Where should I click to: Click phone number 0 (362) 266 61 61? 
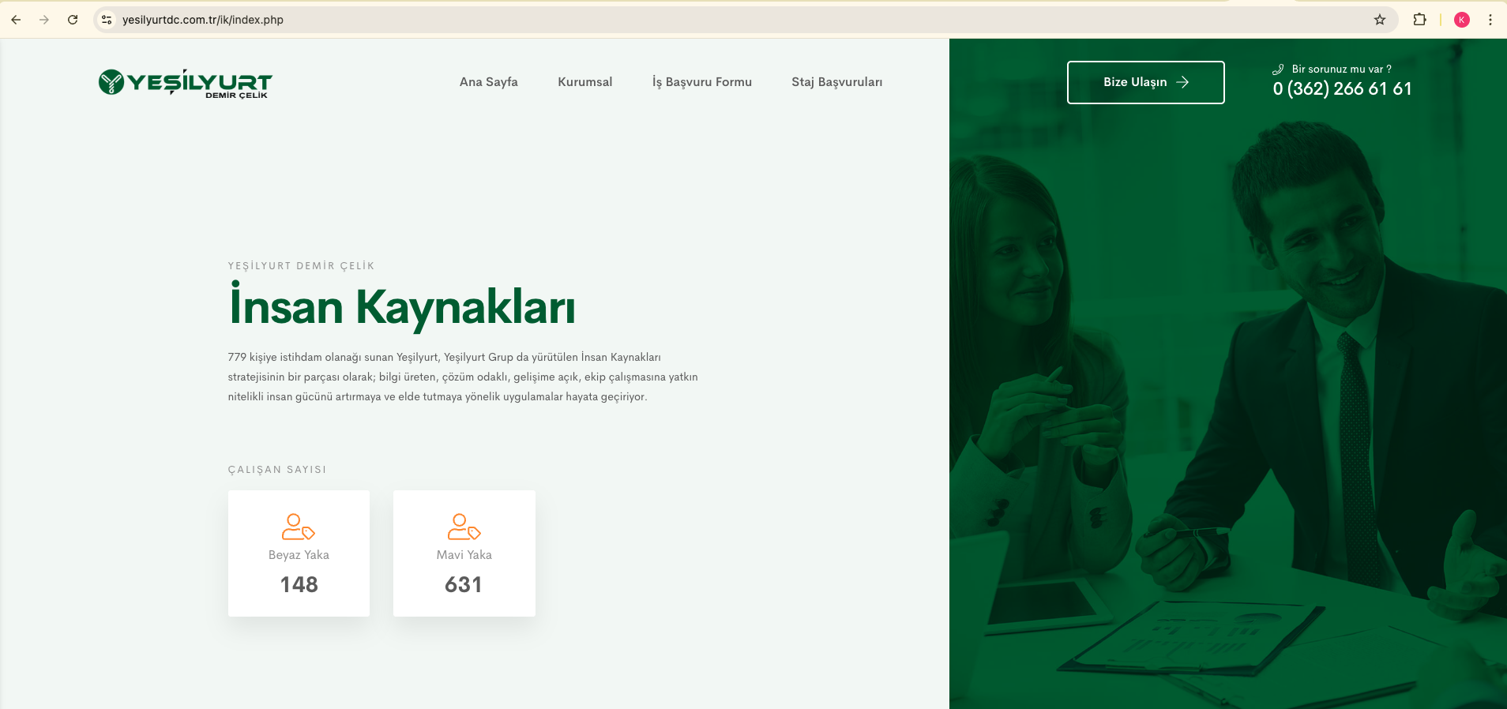tap(1343, 89)
